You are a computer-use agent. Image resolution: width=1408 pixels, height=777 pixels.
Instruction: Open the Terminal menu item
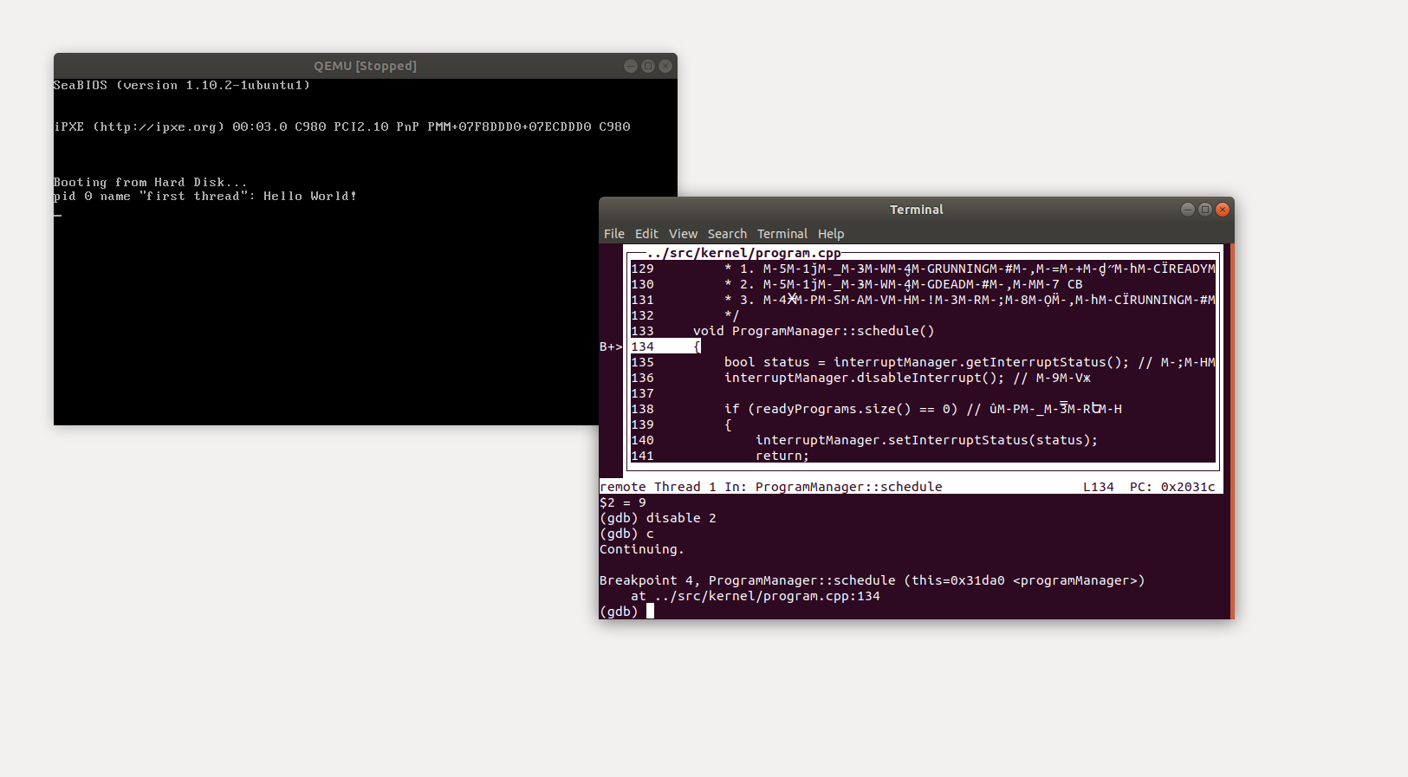pyautogui.click(x=782, y=234)
